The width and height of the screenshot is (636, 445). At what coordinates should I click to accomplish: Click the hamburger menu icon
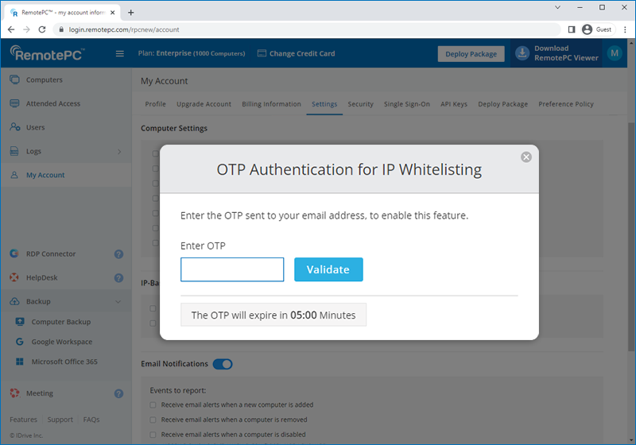(x=120, y=54)
